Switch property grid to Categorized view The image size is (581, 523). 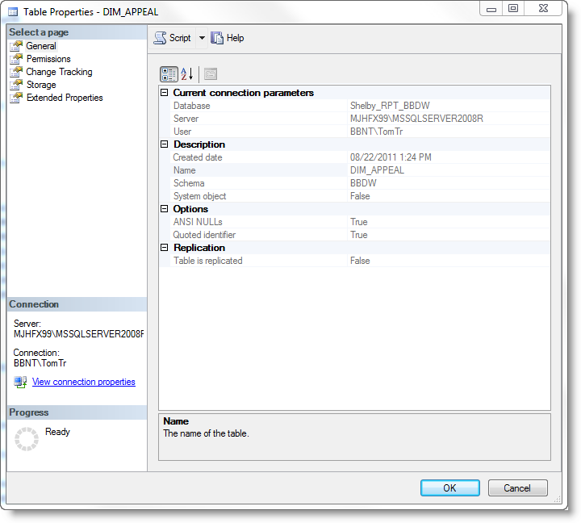[x=169, y=74]
